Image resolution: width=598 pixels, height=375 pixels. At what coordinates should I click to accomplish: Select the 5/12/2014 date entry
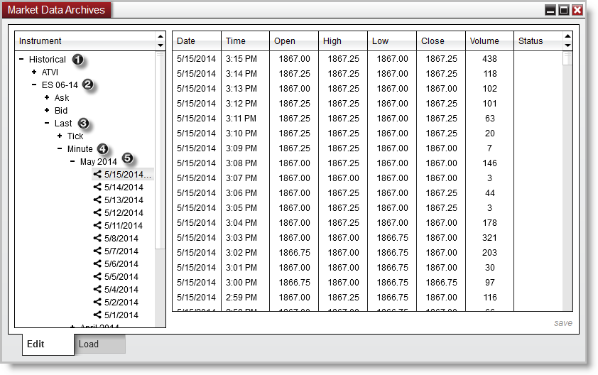pos(124,212)
